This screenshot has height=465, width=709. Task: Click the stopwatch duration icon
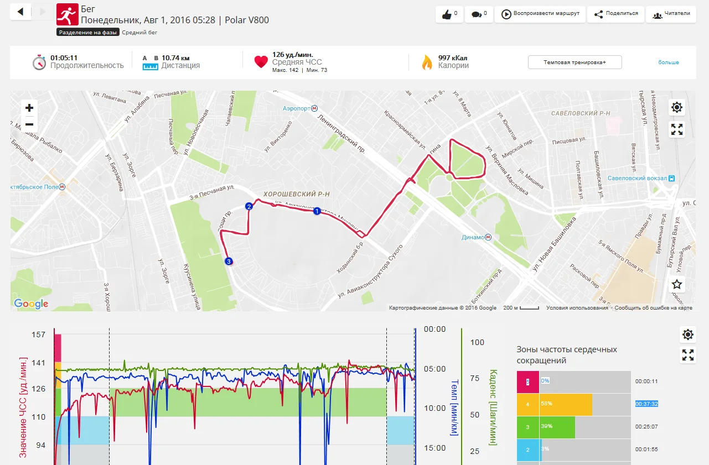pos(39,62)
